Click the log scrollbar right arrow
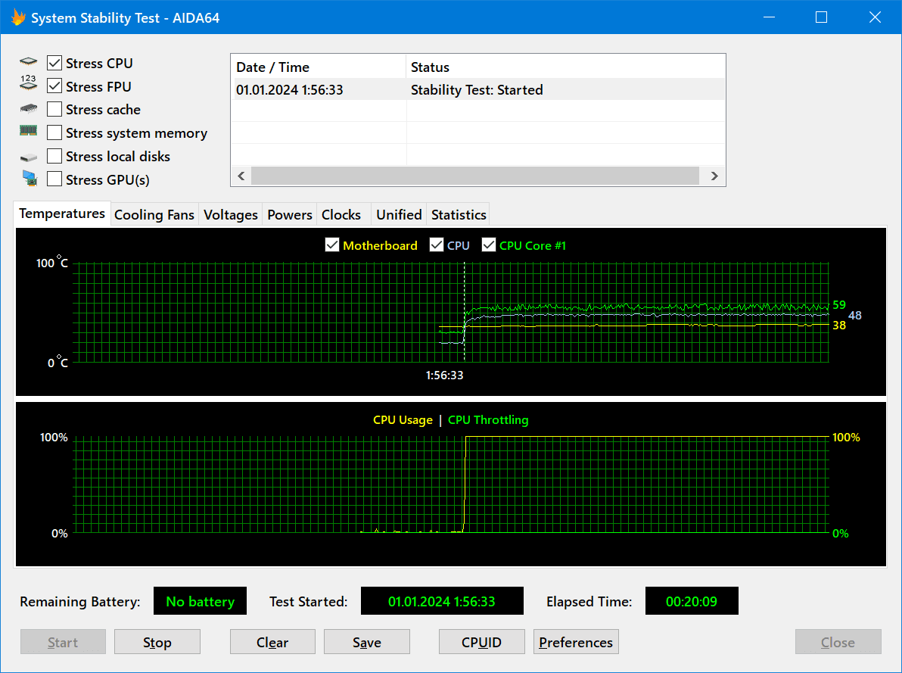Screen dimensions: 902x673 (714, 176)
